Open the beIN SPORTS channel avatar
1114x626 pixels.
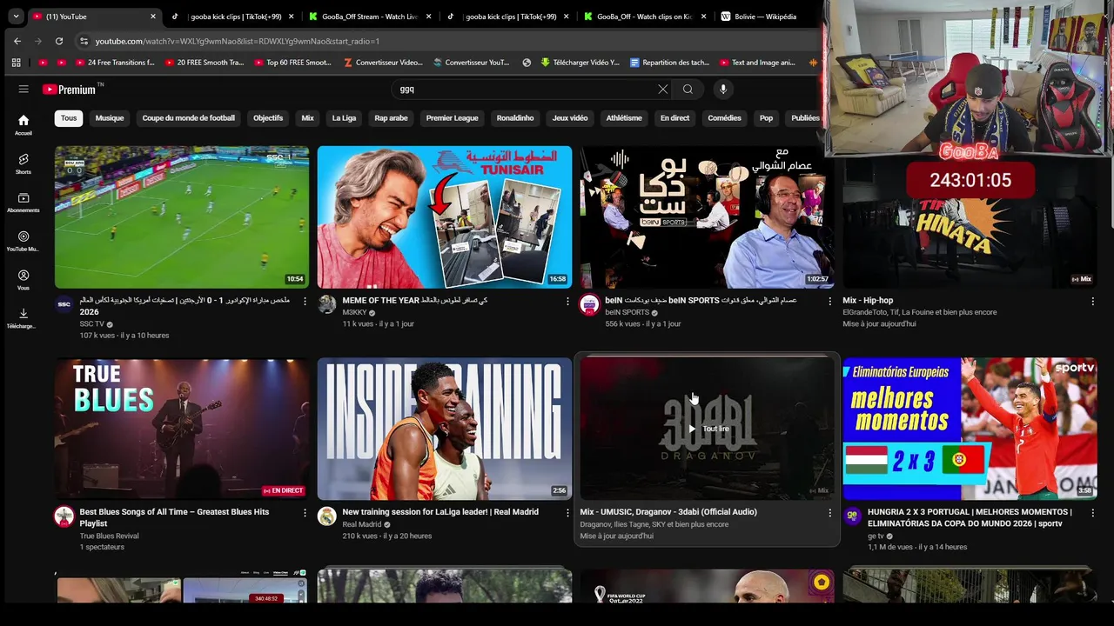[x=589, y=304]
